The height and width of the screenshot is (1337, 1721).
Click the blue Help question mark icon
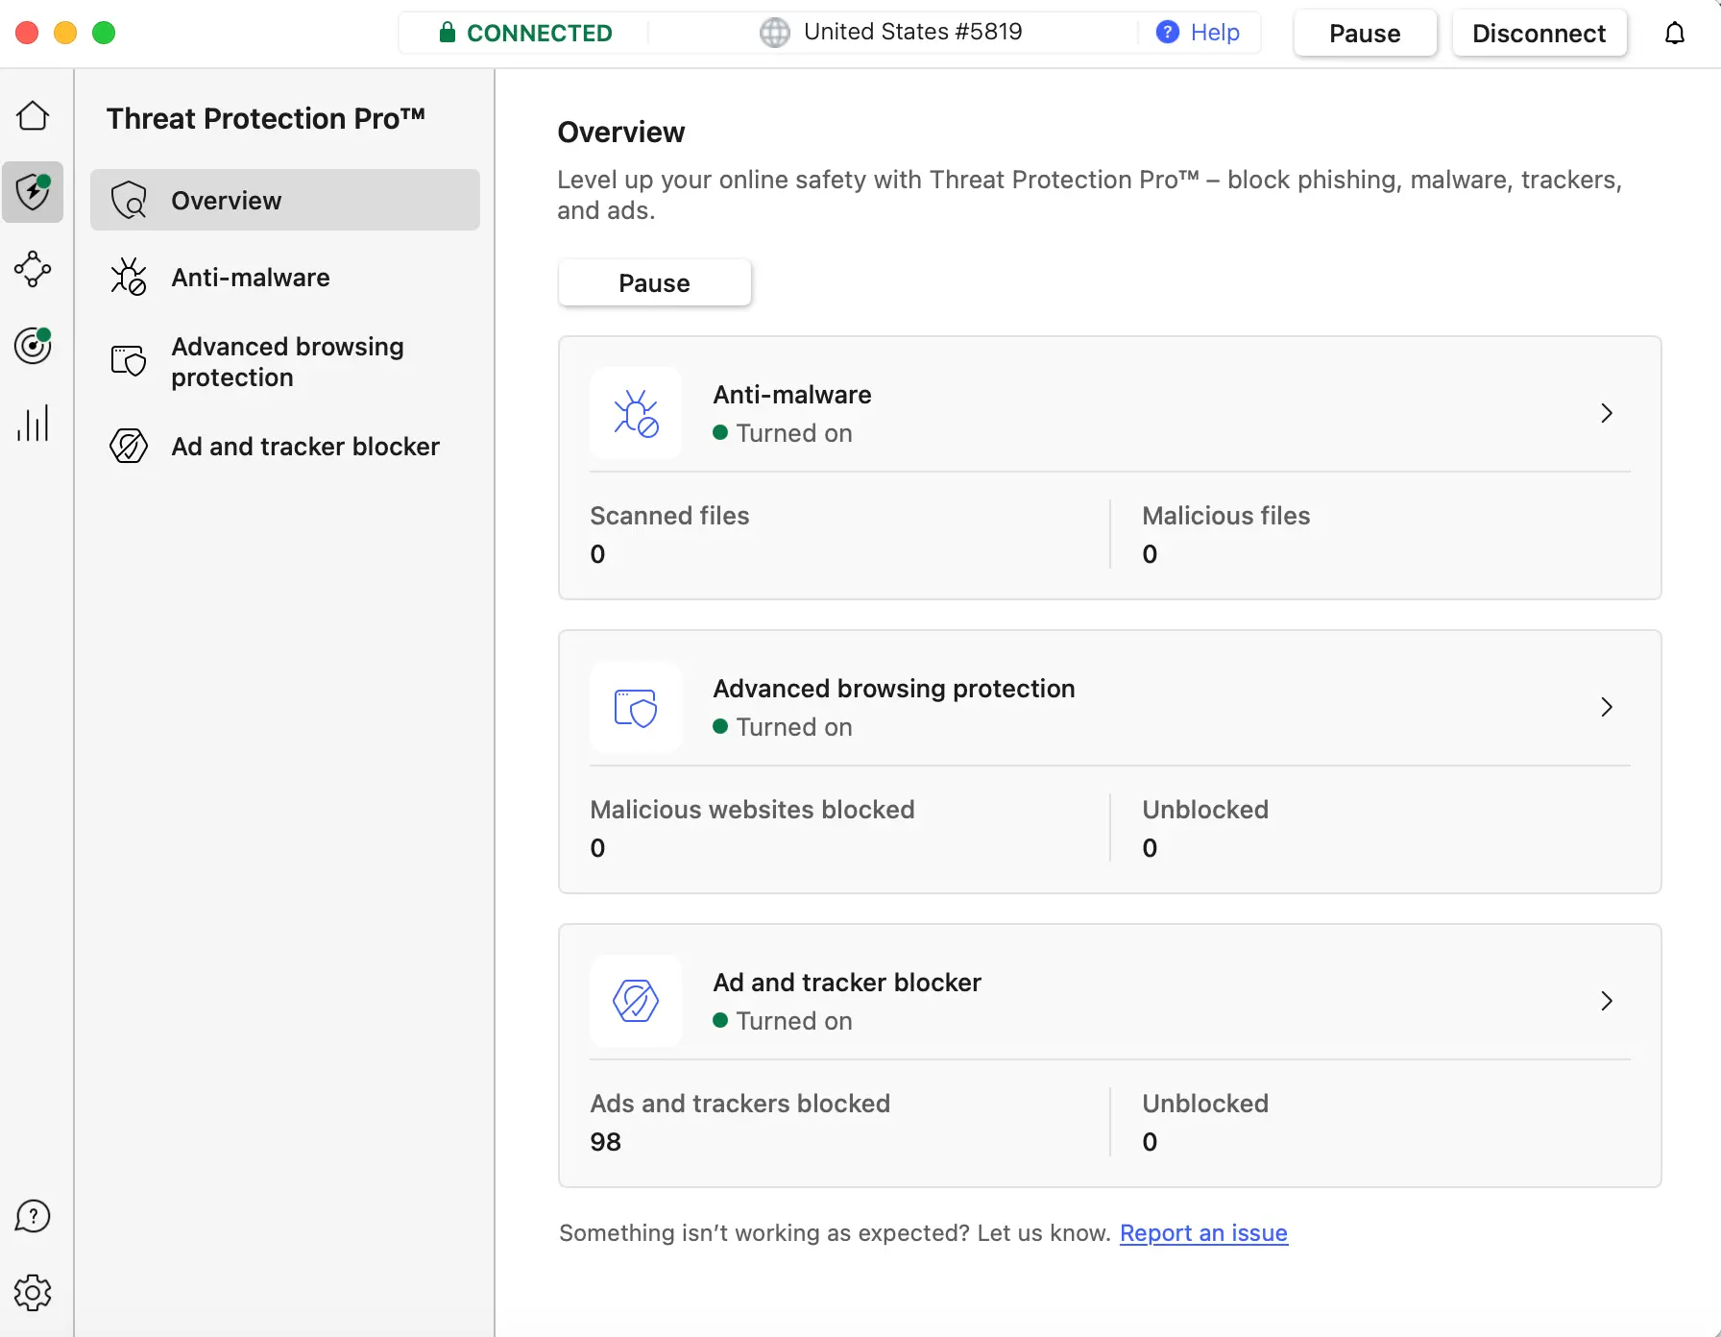point(1167,33)
